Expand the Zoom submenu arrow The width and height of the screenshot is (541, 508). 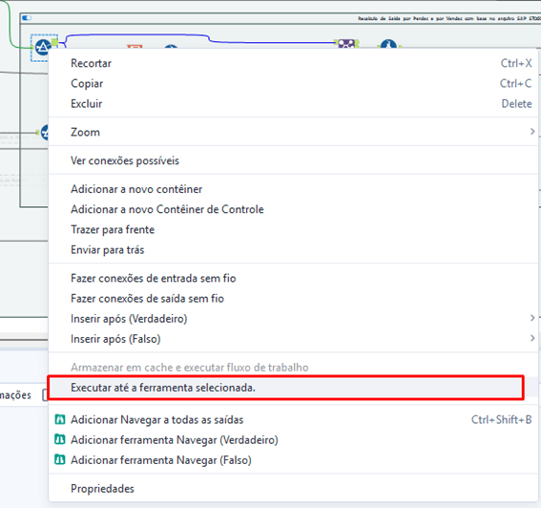(x=532, y=132)
